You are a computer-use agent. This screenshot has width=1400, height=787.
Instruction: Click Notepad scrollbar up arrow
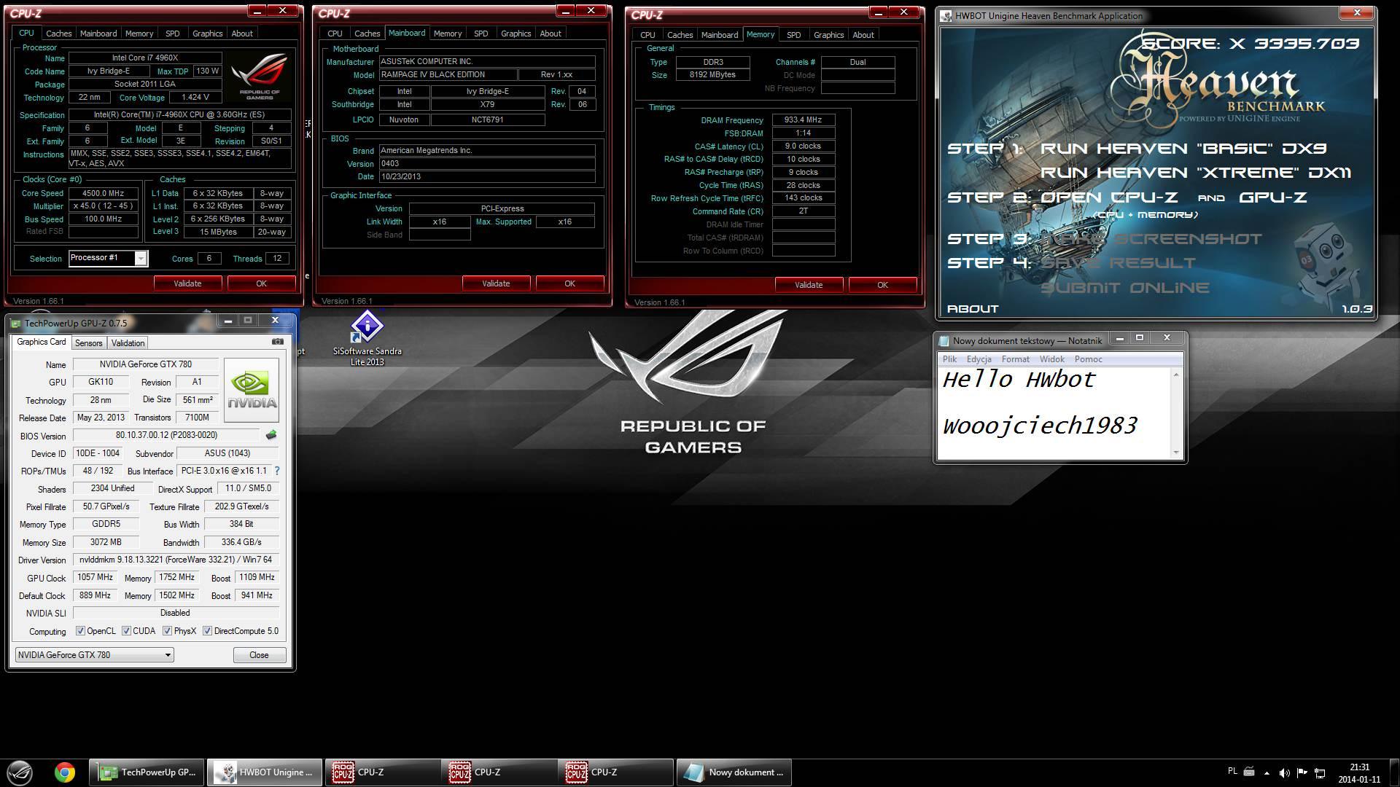click(1175, 375)
